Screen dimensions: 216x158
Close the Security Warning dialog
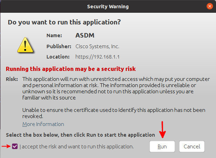pos(210,6)
